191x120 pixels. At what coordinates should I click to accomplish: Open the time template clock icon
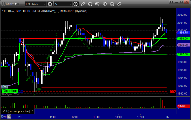click(x=75, y=4)
